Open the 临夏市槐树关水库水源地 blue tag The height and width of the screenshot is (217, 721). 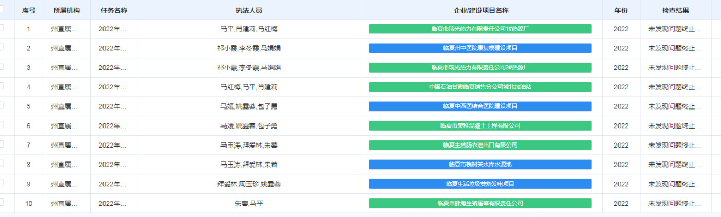[480, 165]
